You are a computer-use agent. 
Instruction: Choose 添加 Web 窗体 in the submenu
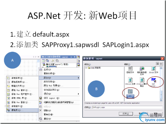22,90
